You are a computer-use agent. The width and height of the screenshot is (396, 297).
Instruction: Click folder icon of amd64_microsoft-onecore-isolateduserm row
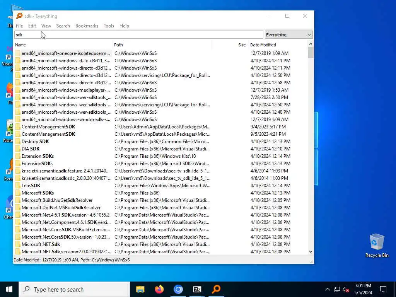18,53
